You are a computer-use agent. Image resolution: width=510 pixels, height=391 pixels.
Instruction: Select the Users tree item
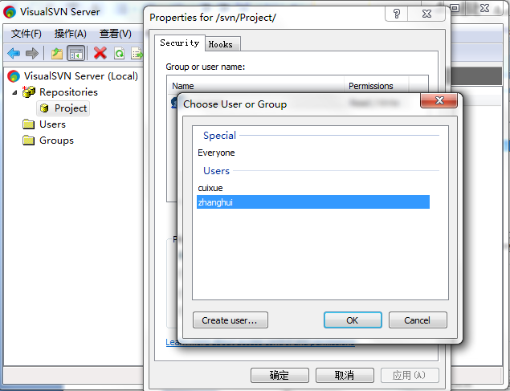tap(53, 124)
